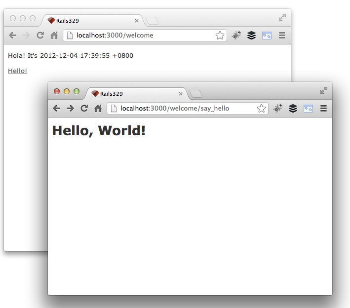
Task: Follow the Hello! link
Action: click(x=17, y=71)
